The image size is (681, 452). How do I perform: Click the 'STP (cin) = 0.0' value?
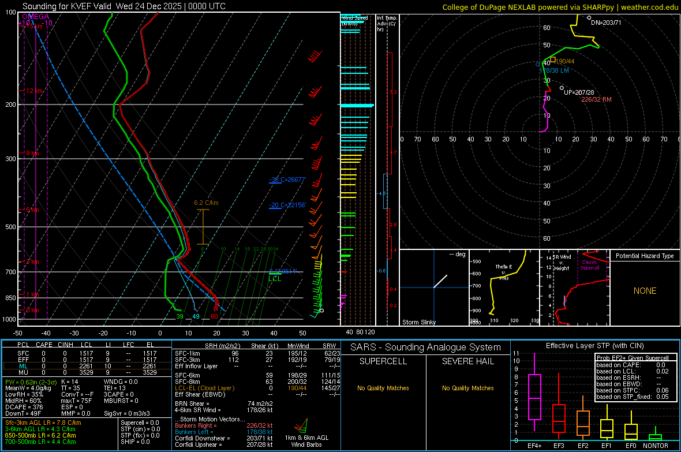[x=140, y=429]
